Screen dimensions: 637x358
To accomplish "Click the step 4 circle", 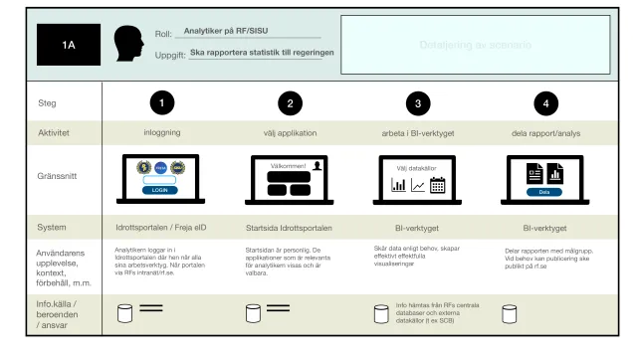I will tap(546, 103).
